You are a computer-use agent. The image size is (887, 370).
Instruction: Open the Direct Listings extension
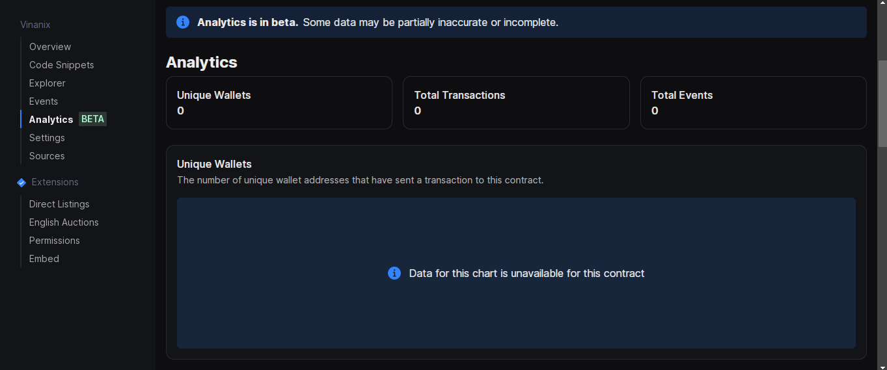click(59, 204)
